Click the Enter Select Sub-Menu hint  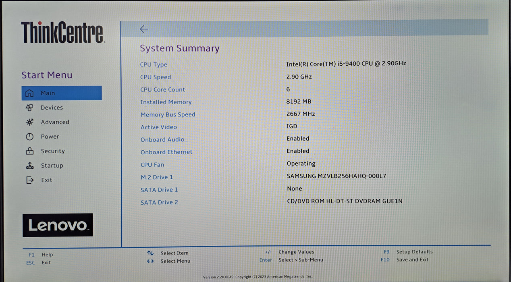291,260
